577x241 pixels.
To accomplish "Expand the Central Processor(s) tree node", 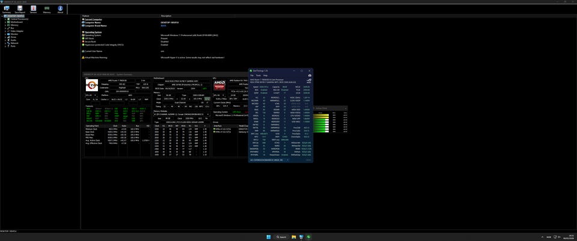I will (x=5, y=19).
